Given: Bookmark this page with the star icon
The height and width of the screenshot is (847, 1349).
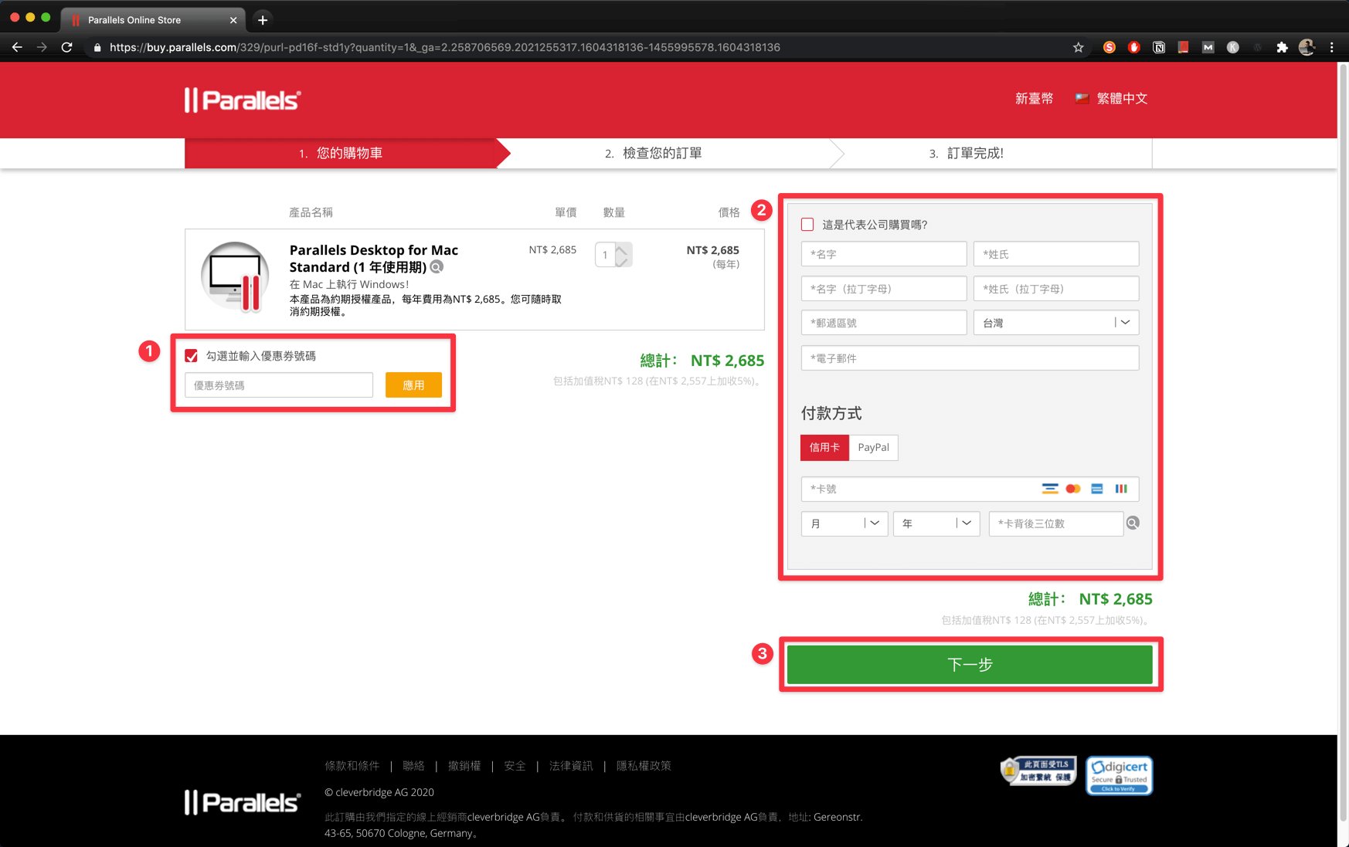Looking at the screenshot, I should coord(1079,47).
